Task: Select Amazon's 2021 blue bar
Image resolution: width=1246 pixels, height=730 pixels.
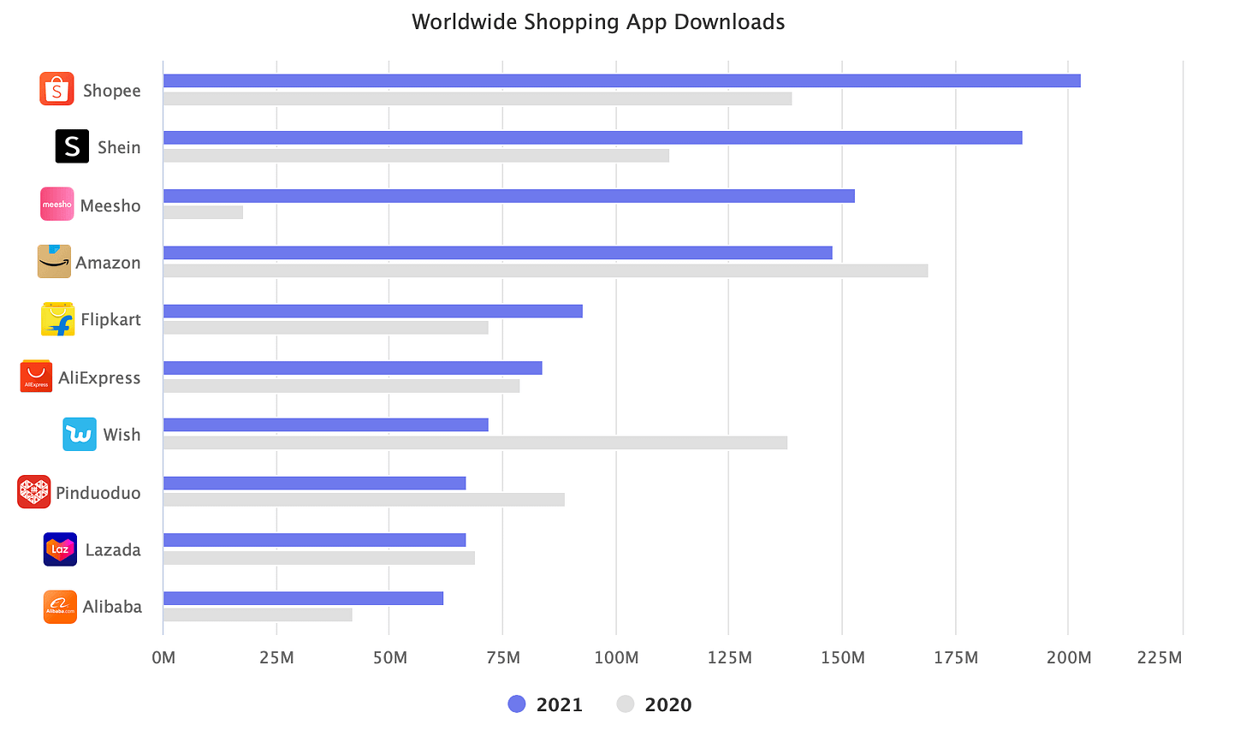Action: coord(498,252)
